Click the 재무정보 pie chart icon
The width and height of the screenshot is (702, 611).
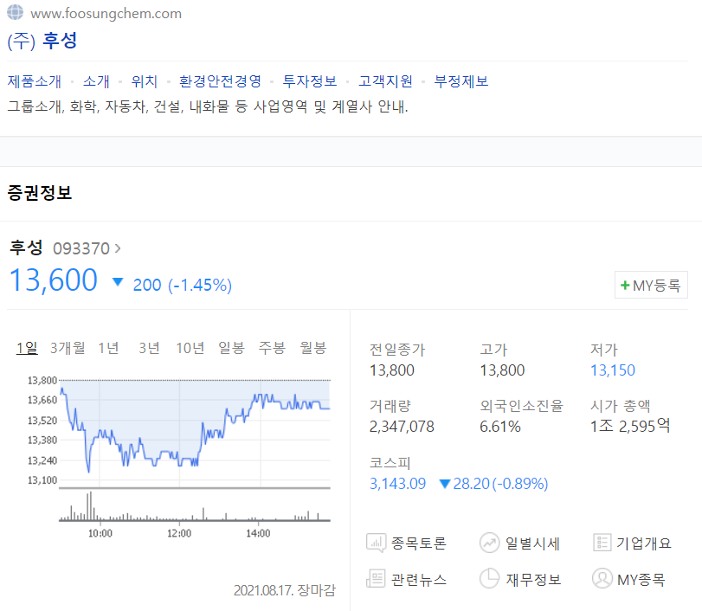(489, 578)
